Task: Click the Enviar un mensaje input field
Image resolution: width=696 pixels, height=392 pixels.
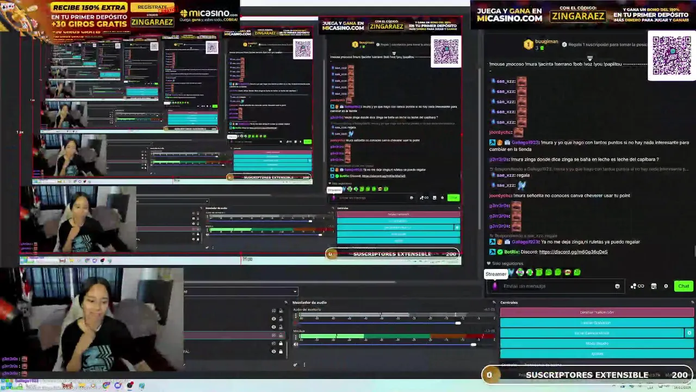Action: (557, 286)
